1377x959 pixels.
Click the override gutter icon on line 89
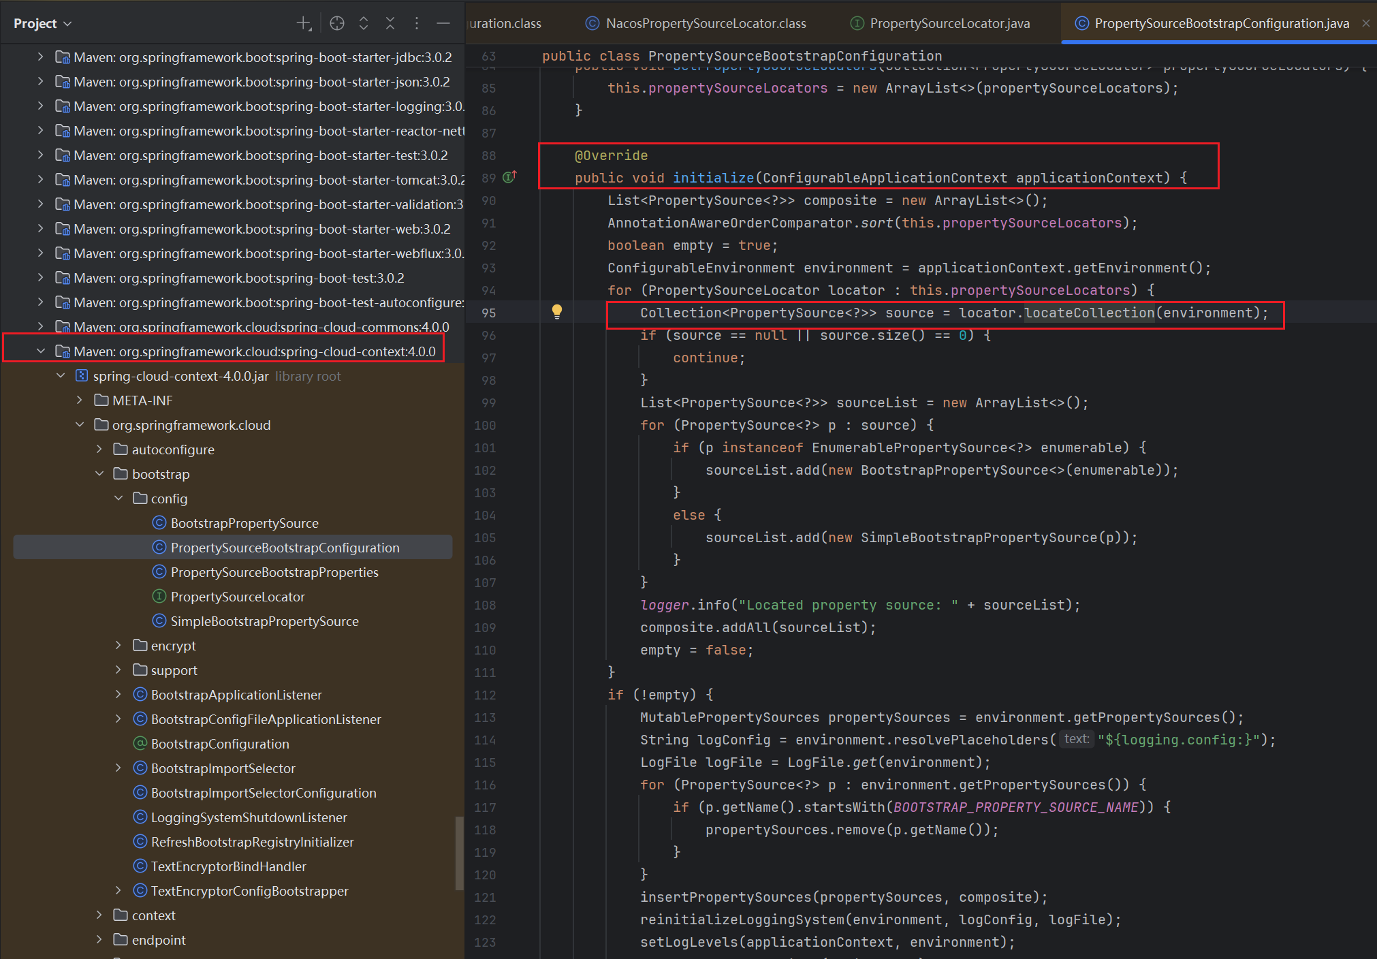tap(509, 177)
